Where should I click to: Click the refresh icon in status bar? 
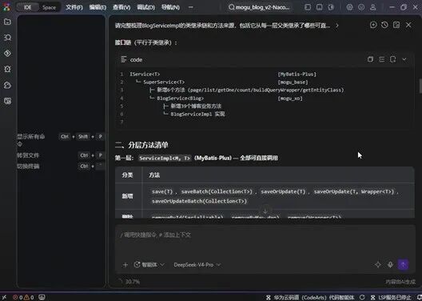[363, 298]
